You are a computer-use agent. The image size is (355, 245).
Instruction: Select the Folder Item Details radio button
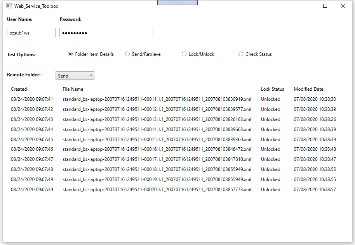pyautogui.click(x=70, y=54)
